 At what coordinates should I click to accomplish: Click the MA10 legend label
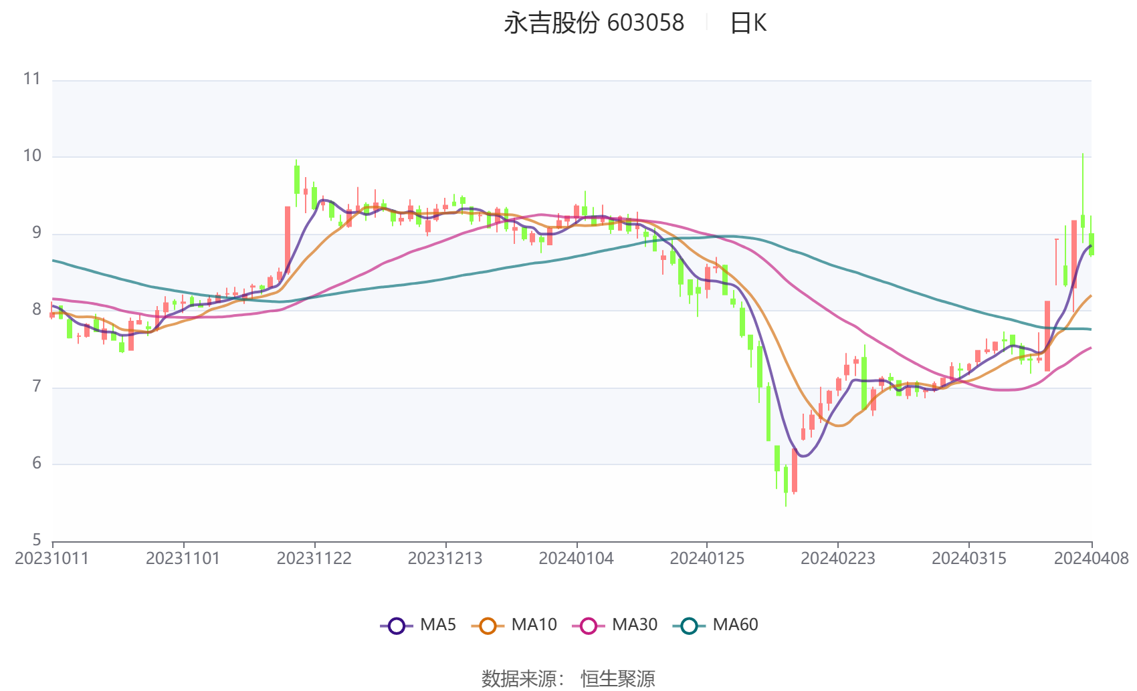[x=534, y=625]
